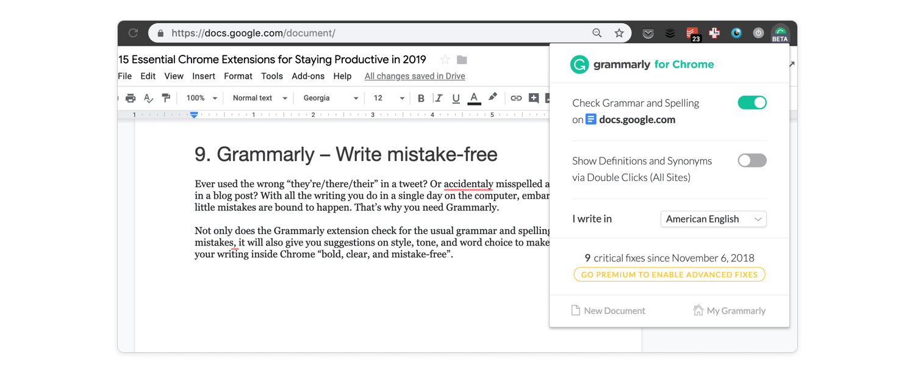The width and height of the screenshot is (915, 373).
Task: Run the Spelling check tool
Action: click(148, 98)
